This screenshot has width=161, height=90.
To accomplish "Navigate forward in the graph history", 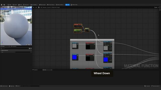I will tap(36, 7).
